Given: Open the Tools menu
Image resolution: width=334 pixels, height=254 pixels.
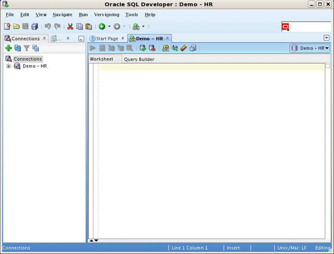Looking at the screenshot, I should click(131, 14).
